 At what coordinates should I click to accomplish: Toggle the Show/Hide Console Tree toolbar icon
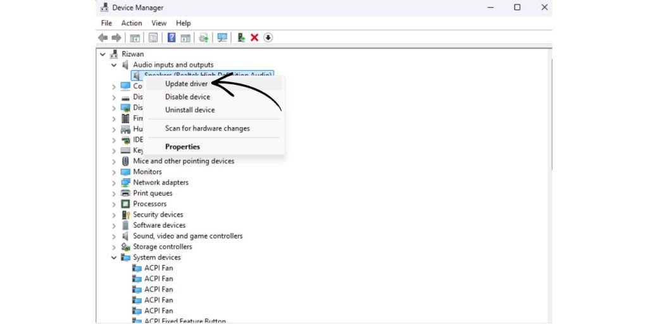135,37
